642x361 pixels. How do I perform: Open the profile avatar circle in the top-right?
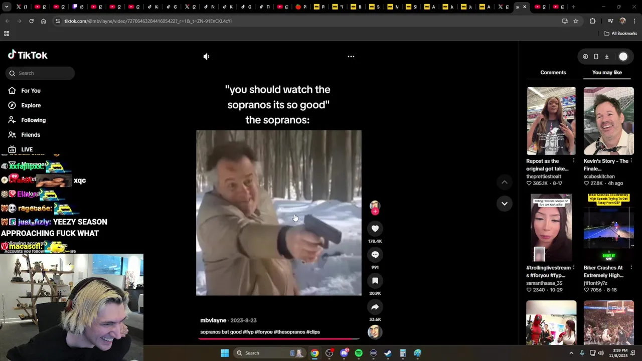click(623, 57)
